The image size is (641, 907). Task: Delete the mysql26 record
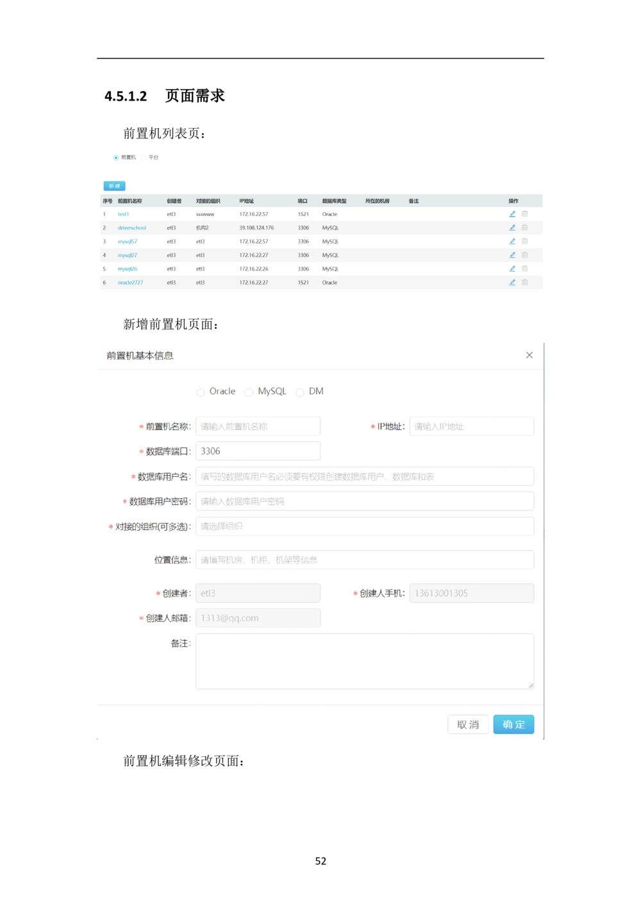coord(524,269)
